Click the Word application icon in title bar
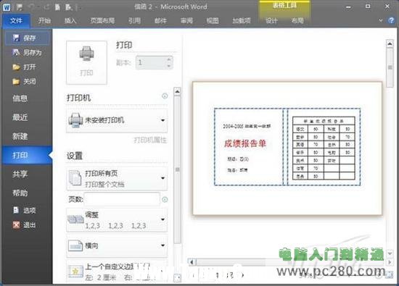Viewport: 399px width, 286px height. 7,7
